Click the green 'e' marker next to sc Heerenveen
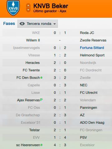 [x=41, y=145]
